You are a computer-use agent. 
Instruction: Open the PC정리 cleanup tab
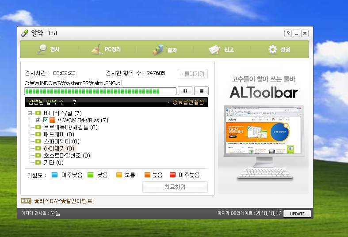click(106, 49)
